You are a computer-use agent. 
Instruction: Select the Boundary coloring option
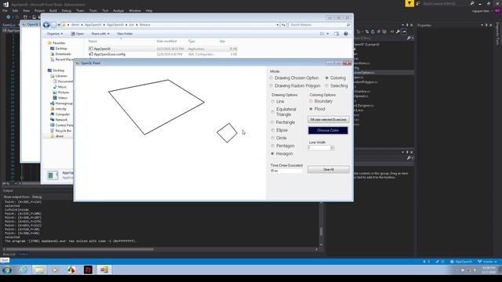pyautogui.click(x=321, y=101)
